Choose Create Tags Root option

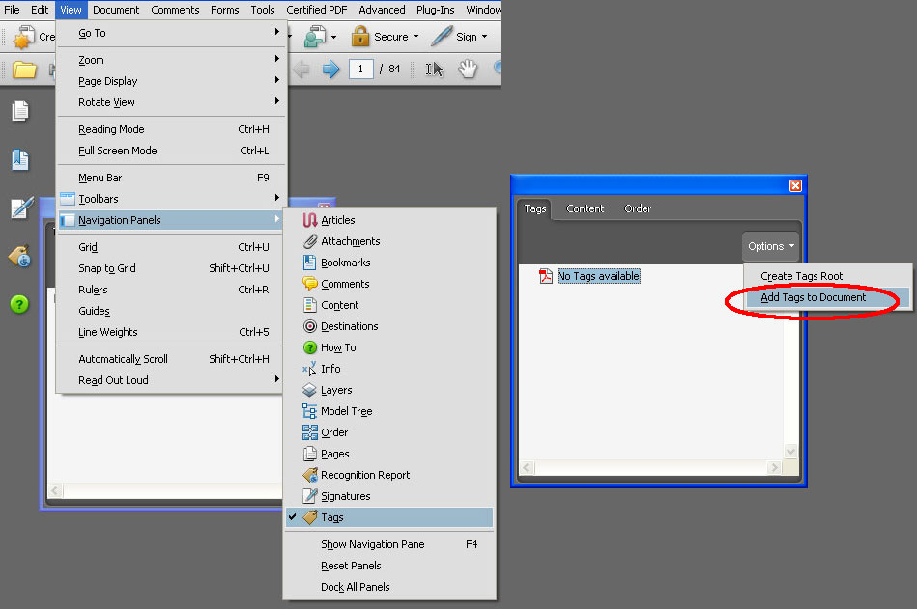[x=828, y=276]
